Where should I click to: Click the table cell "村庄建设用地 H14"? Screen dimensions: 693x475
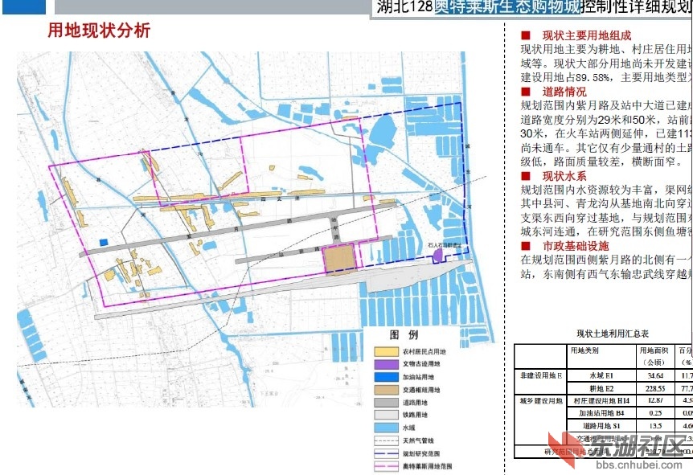[x=601, y=401]
